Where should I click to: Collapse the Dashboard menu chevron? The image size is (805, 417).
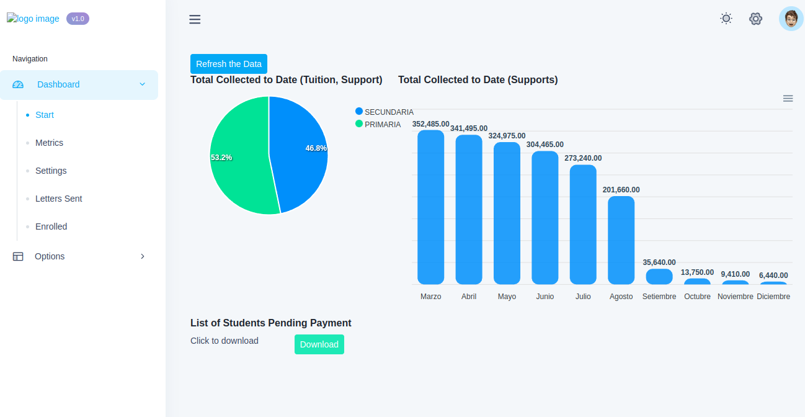tap(142, 84)
